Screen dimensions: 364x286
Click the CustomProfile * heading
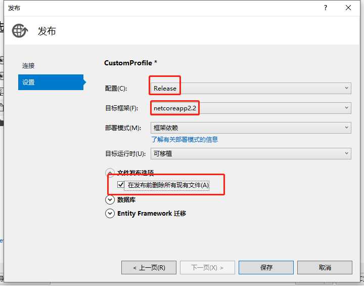coord(131,63)
